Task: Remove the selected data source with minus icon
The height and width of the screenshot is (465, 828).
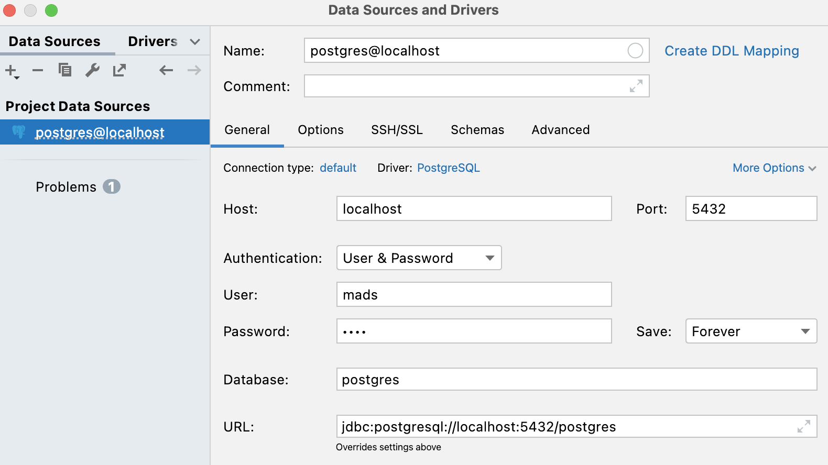Action: 38,70
